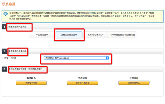165x104 pixels.
Task: Start chat with 开始在线聊天 button
Action: coord(134,83)
